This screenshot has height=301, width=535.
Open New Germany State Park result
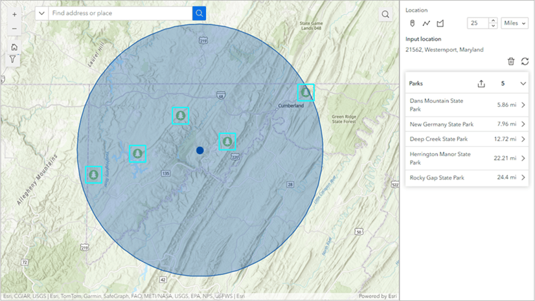pos(467,124)
